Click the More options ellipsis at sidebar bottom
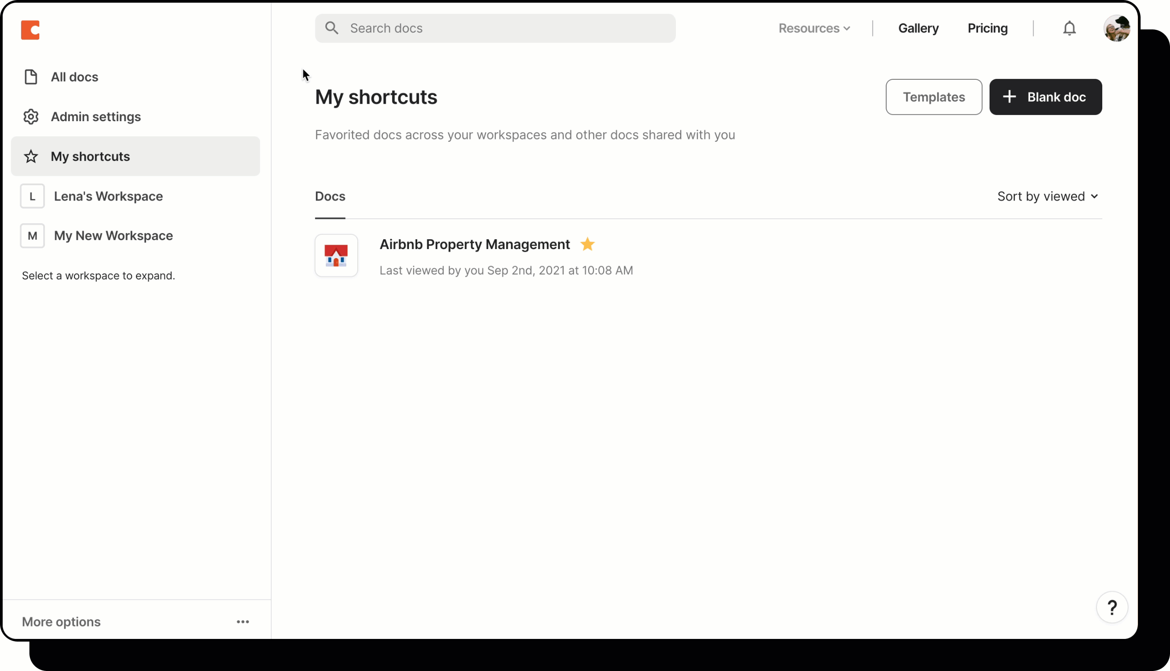This screenshot has width=1170, height=671. point(243,621)
